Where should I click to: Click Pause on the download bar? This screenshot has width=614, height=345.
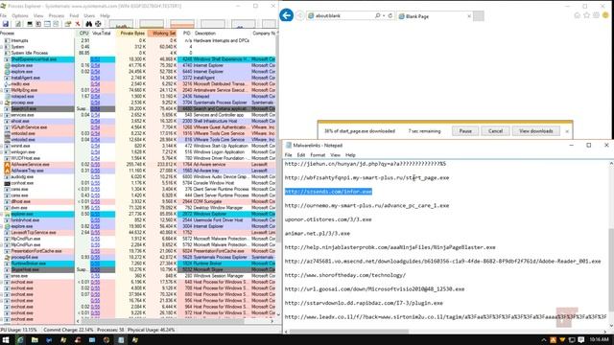coord(465,131)
